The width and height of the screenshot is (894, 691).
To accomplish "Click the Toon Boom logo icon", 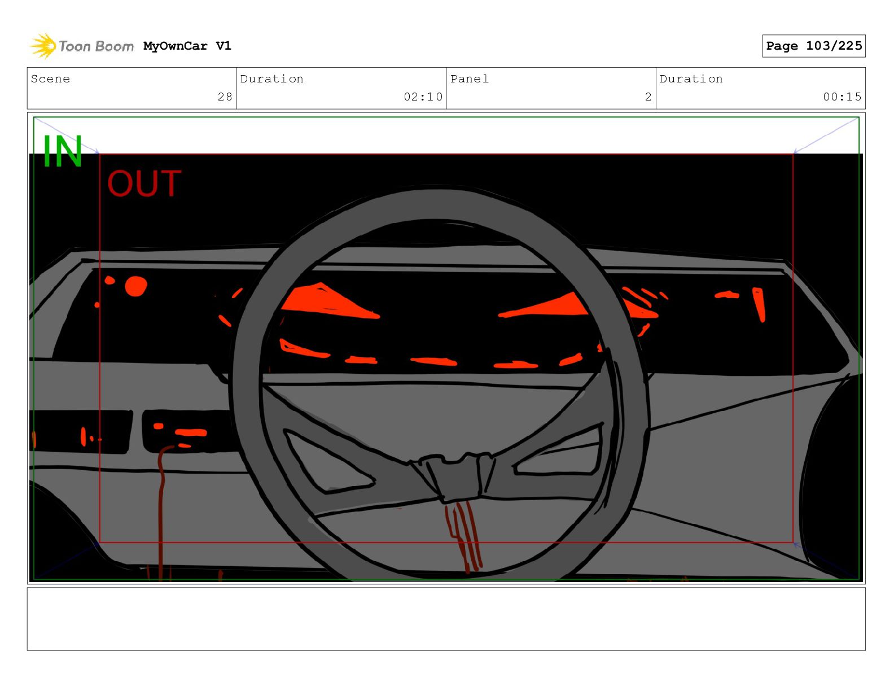I will [x=43, y=46].
